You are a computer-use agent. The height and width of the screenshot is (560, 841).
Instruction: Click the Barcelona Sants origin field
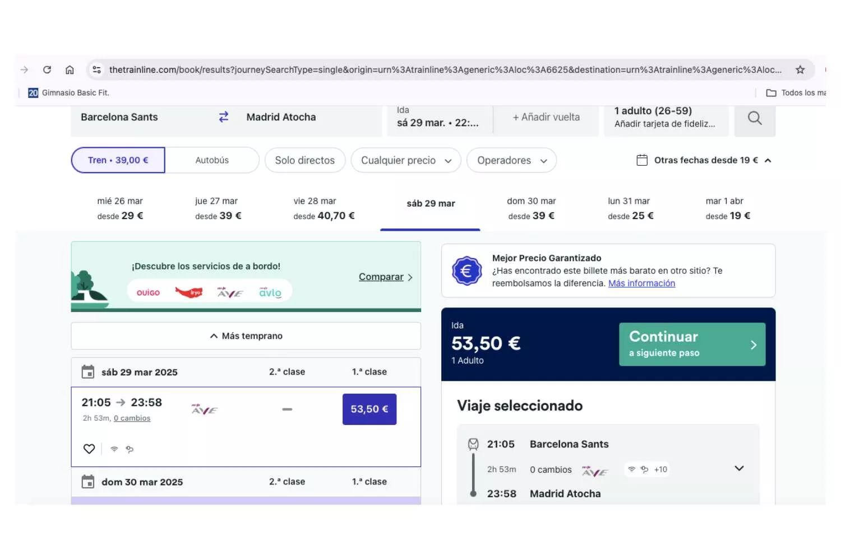(x=119, y=118)
